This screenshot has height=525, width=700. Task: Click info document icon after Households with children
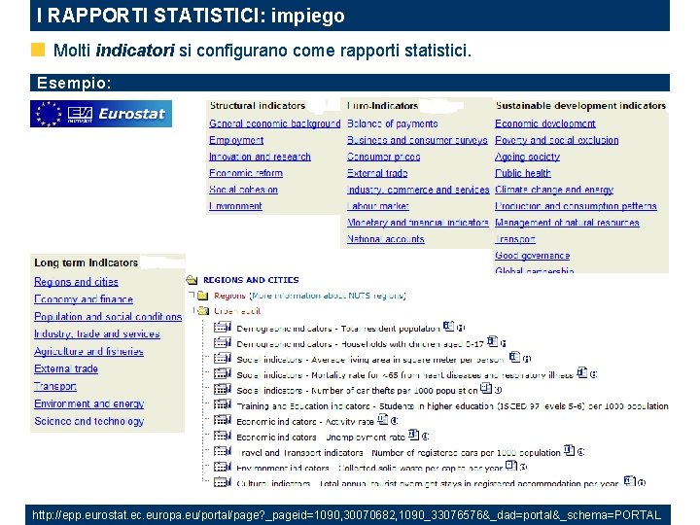tap(492, 341)
